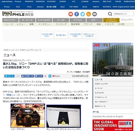This screenshot has width=135, height=131.
Task: Open the Sony DMP-Z1 product photo thumbnail
Action: (x=28, y=116)
